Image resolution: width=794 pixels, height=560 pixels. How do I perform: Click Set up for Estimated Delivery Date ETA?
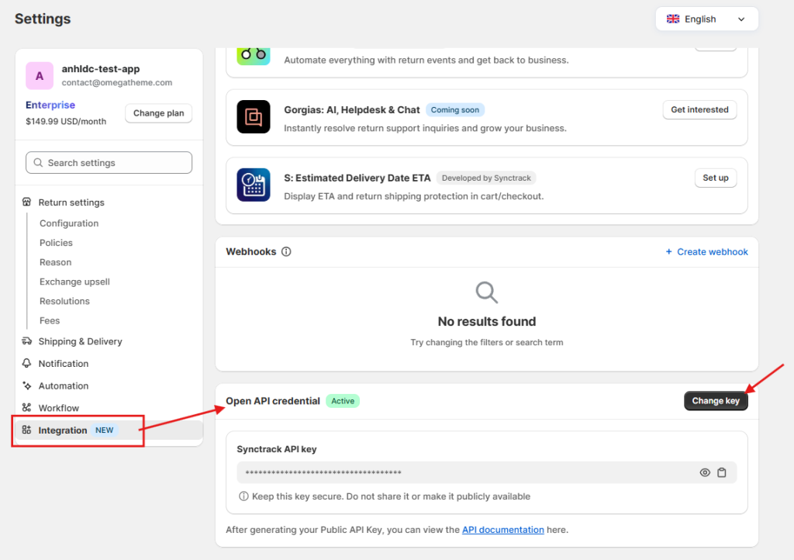pyautogui.click(x=715, y=178)
